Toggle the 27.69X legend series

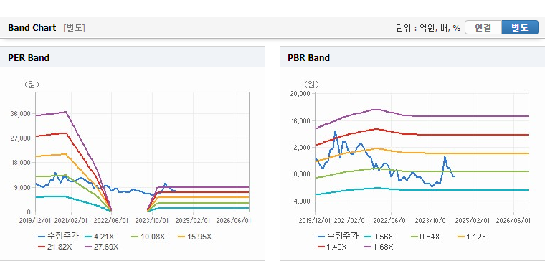click(102, 247)
